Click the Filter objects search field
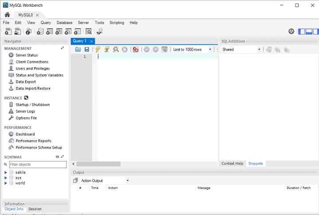Screen dimensions: 319x215 click(38, 165)
